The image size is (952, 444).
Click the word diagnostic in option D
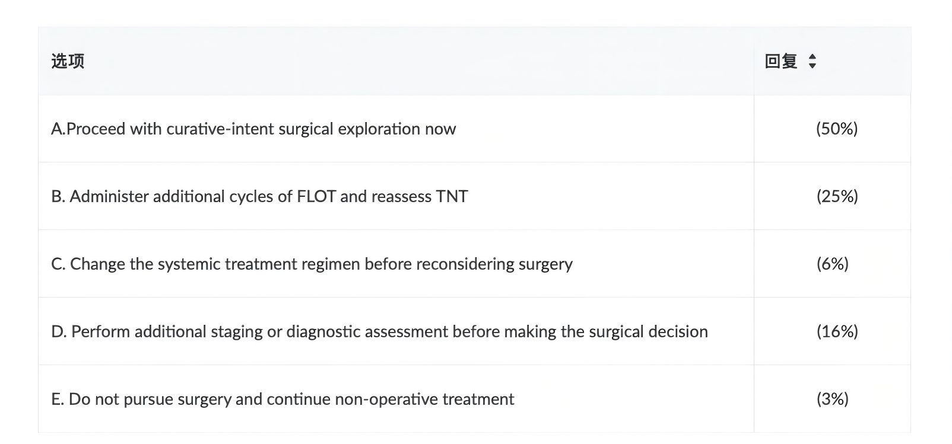coord(323,331)
